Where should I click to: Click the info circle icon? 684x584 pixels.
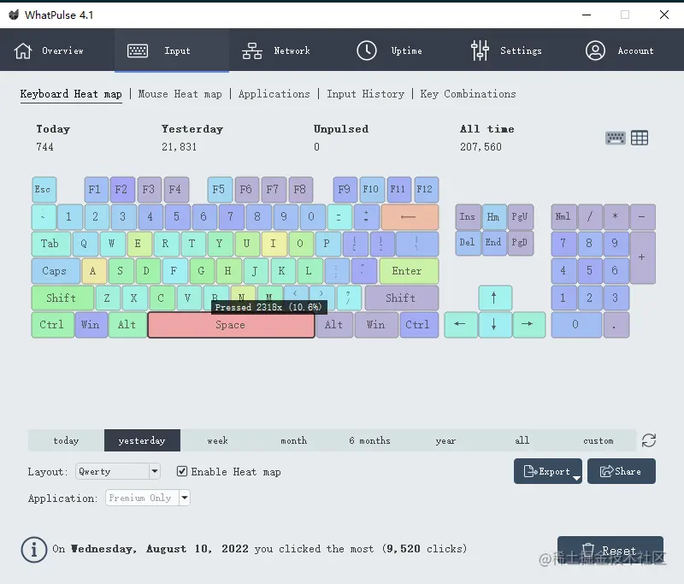tap(34, 549)
